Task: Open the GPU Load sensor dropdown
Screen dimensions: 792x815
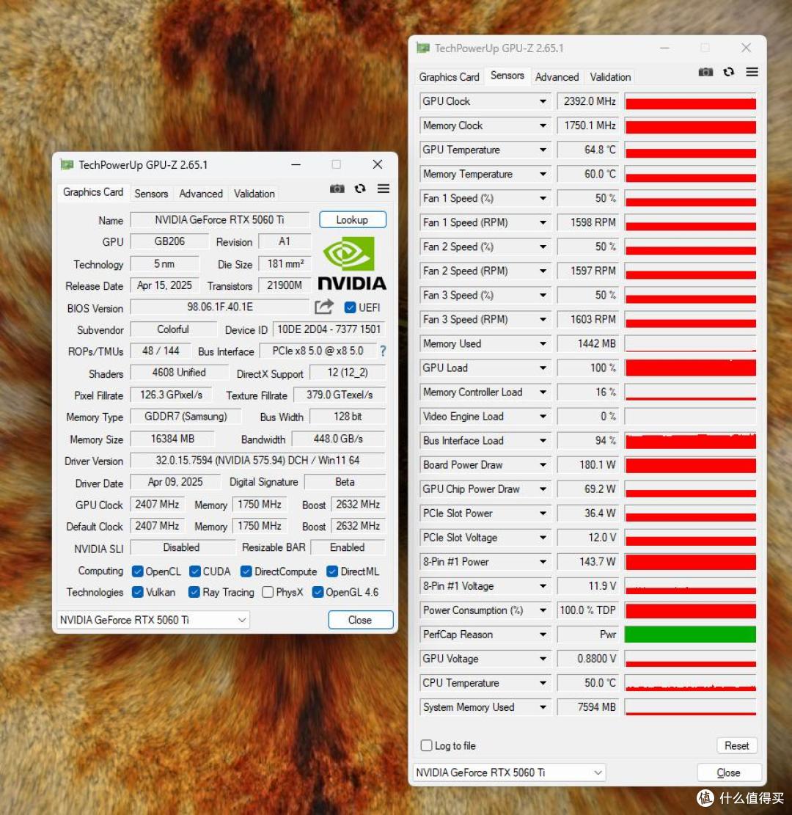Action: tap(543, 368)
